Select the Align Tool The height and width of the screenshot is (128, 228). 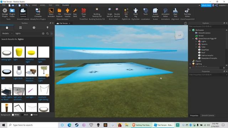[x=175, y=13]
